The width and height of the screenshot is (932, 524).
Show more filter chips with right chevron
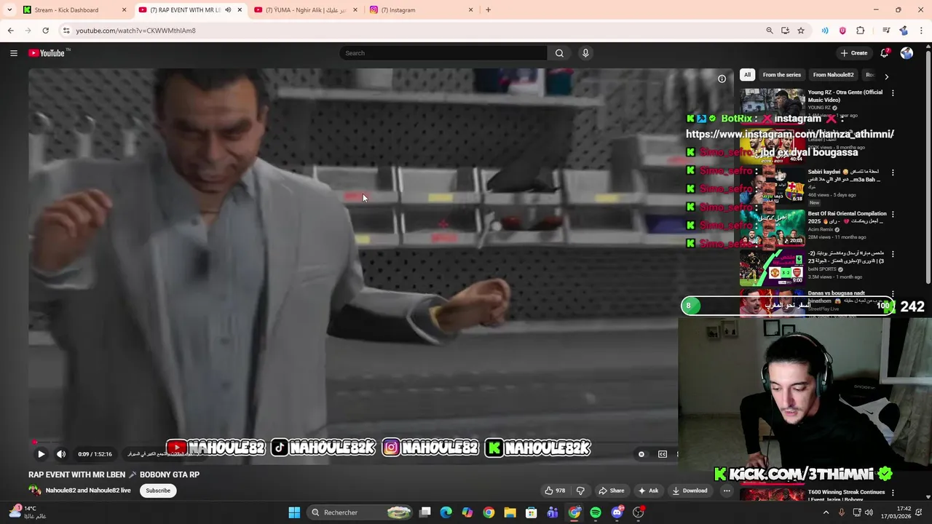886,76
